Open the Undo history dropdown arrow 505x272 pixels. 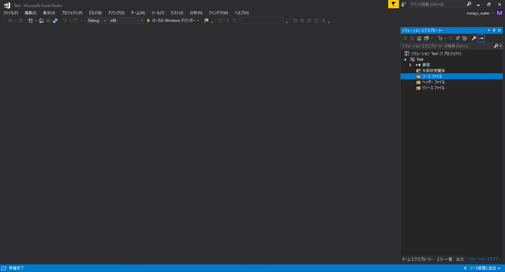(x=70, y=21)
